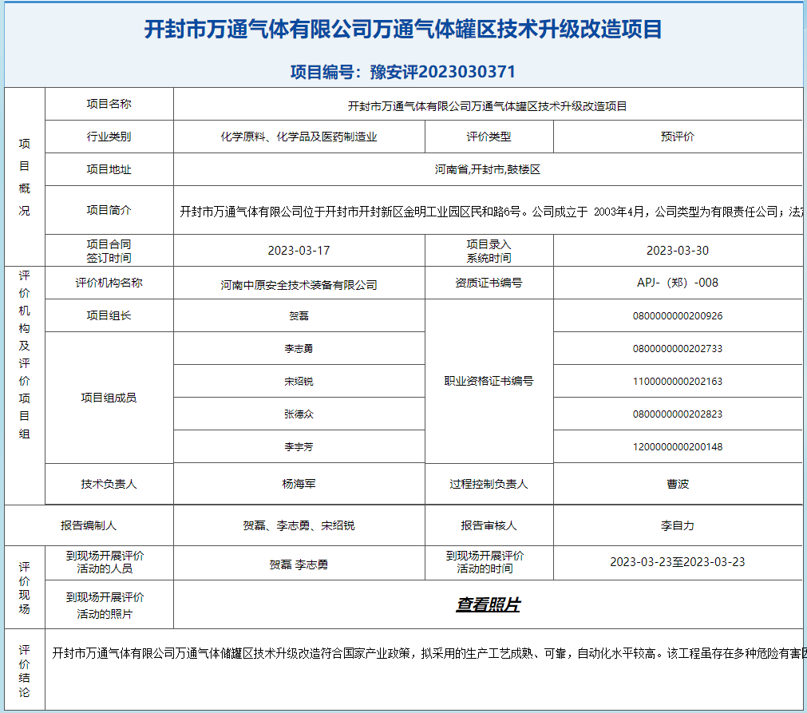807x713 pixels.
Task: Select contract signing date 2023-03-17
Action: 299,251
